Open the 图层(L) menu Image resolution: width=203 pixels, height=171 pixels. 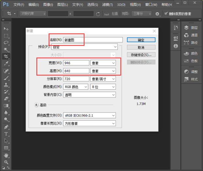(63, 5)
